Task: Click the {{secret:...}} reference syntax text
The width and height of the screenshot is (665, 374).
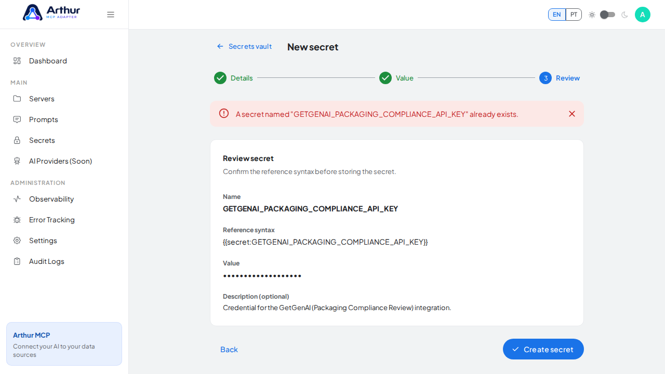Action: pyautogui.click(x=325, y=242)
